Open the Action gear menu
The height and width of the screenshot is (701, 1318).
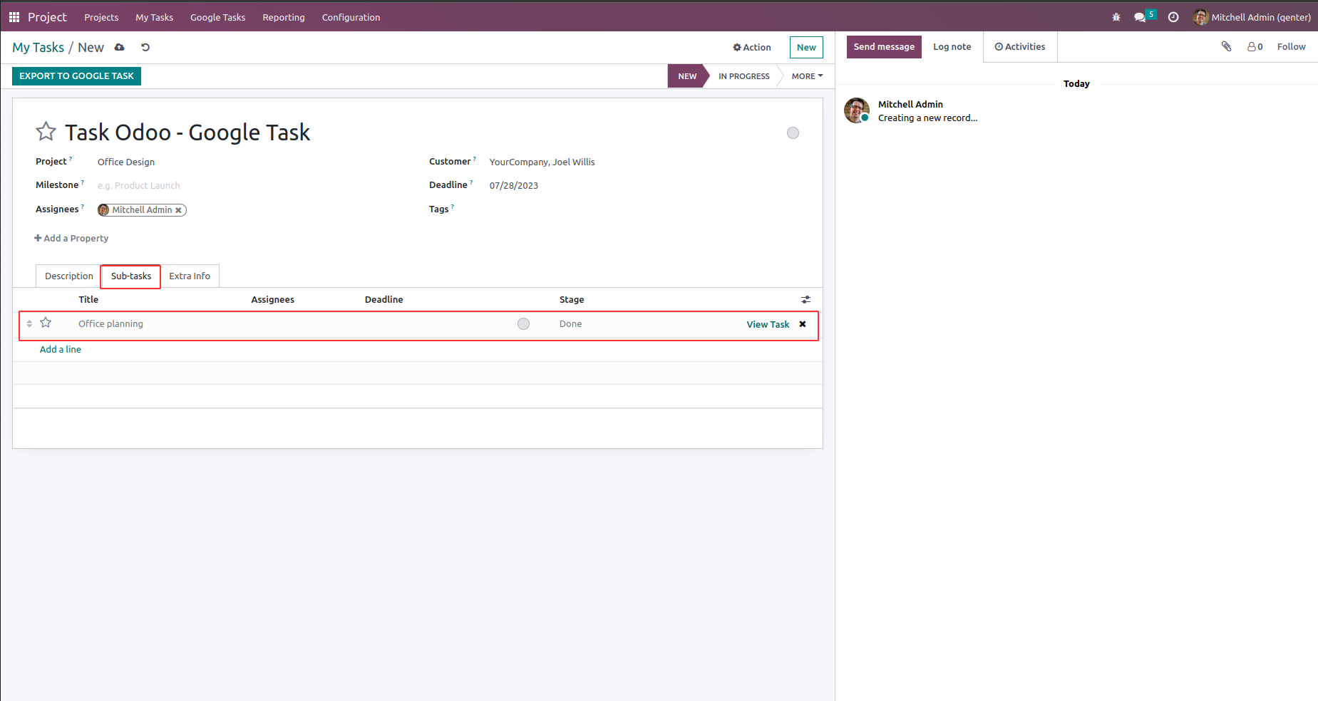[752, 48]
